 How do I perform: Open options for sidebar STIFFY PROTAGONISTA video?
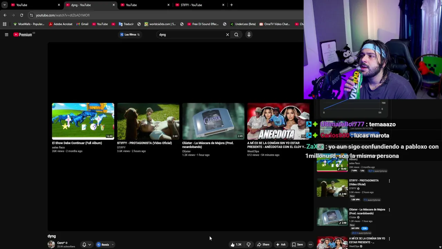coord(389,181)
